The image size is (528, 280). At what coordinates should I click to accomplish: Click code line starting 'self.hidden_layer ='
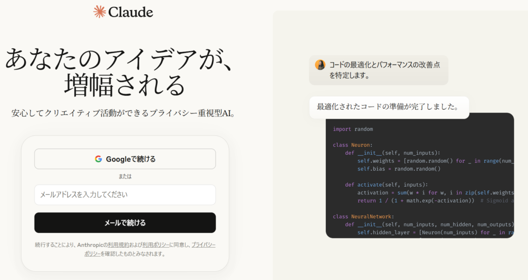(x=435, y=233)
